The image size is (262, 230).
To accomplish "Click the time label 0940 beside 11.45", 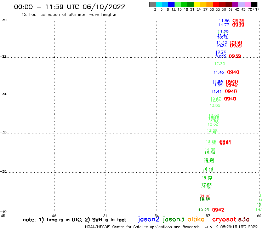I will click(x=233, y=72).
